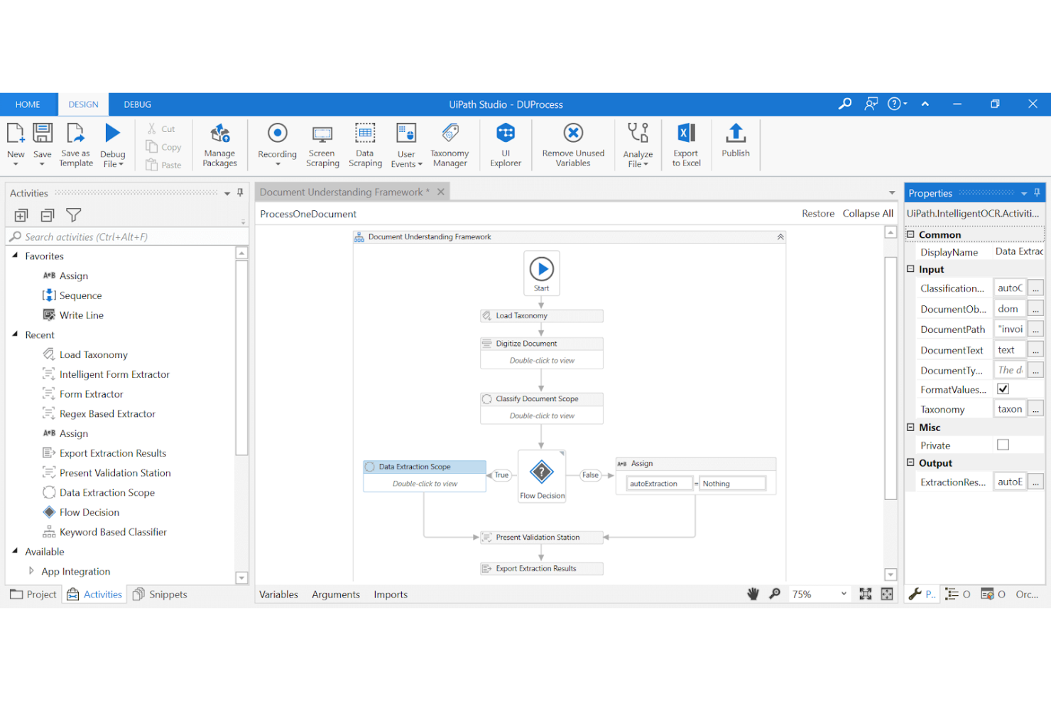Open the Snippets panel tab

click(160, 594)
